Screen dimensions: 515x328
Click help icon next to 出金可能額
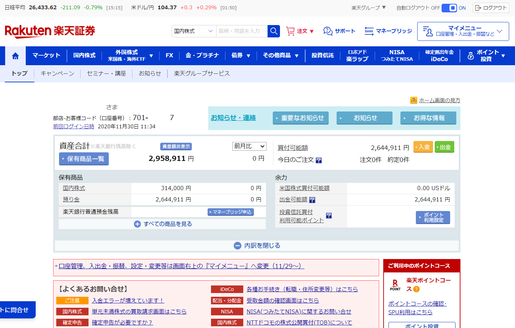(x=312, y=200)
